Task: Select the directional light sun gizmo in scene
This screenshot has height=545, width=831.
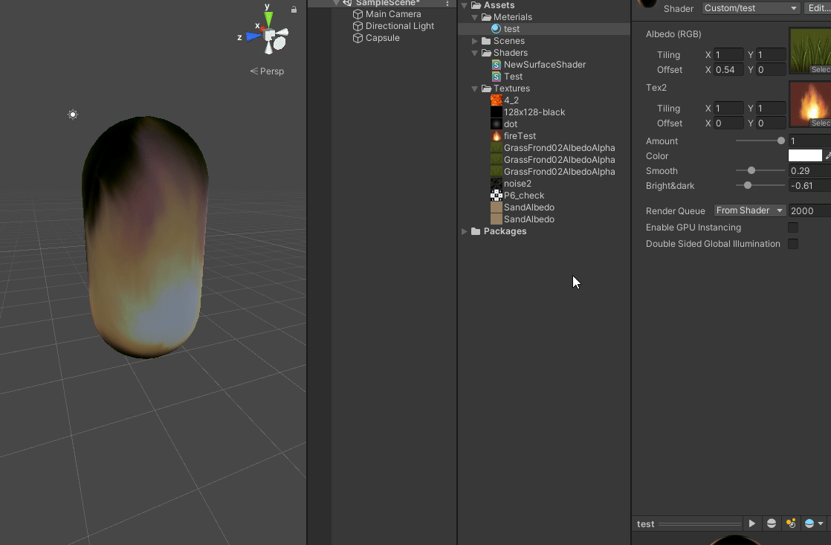Action: click(x=73, y=115)
